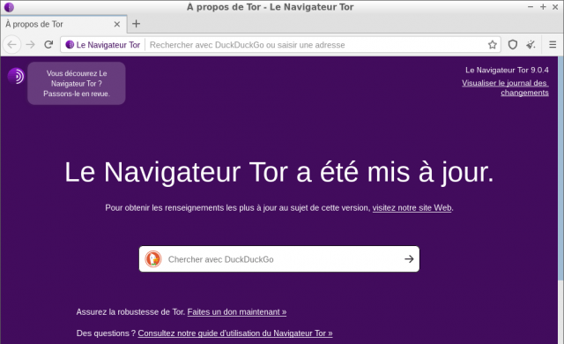Bookmark this page with the star icon
This screenshot has width=564, height=344.
click(492, 45)
